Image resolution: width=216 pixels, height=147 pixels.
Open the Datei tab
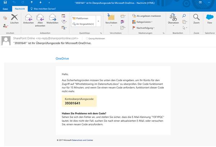click(5, 9)
